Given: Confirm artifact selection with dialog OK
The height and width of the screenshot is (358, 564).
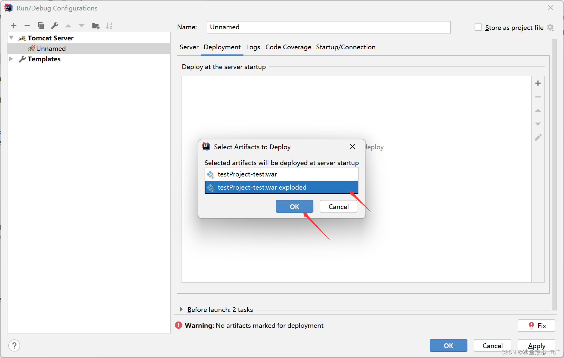Looking at the screenshot, I should (x=295, y=207).
